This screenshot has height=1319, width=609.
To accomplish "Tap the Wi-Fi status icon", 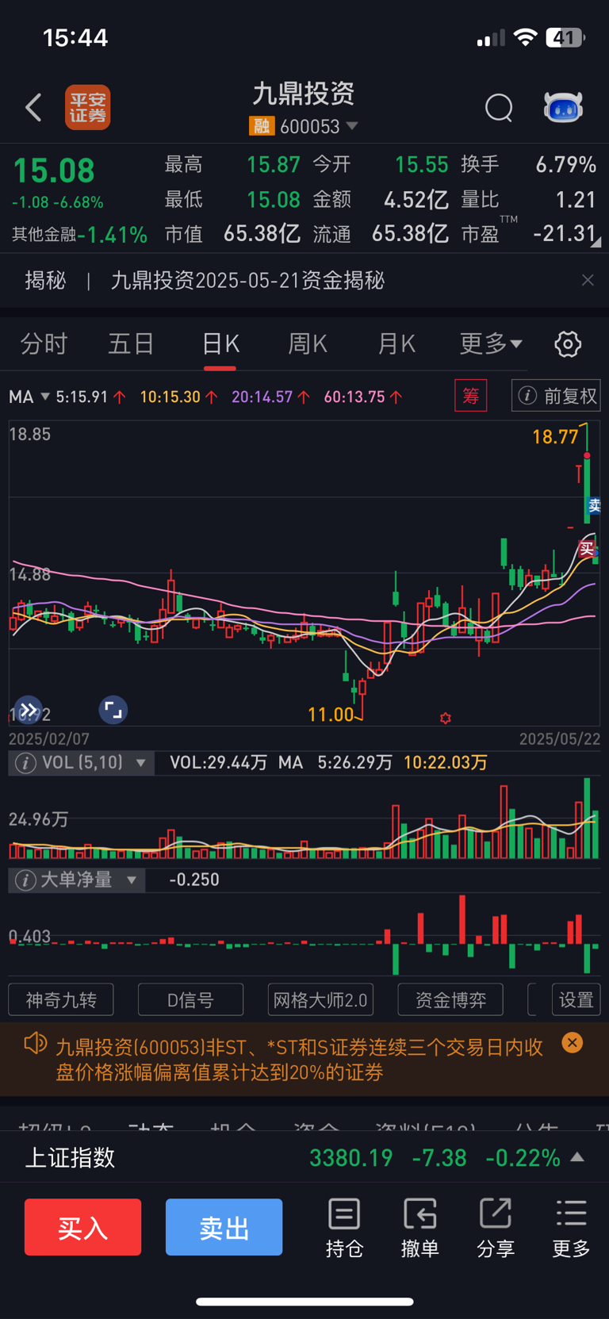I will point(525,37).
